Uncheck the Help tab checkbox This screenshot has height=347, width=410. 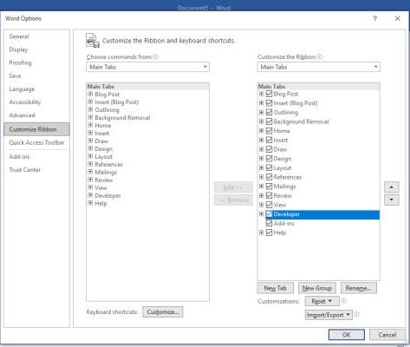(269, 232)
